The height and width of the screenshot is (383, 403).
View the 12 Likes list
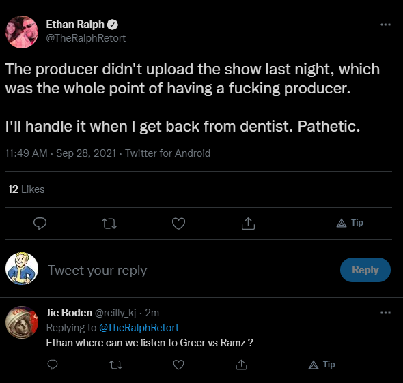(x=26, y=189)
